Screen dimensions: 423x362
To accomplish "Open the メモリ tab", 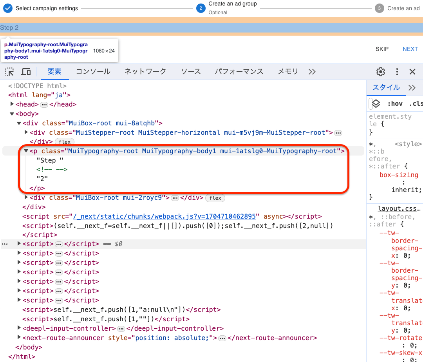I will pyautogui.click(x=288, y=71).
